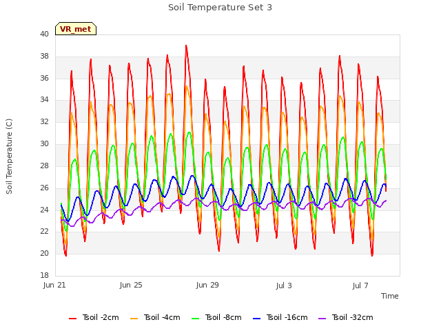Image resolution: width=441 pixels, height=331 pixels.
Task: Click the Time axis label
Action: point(389,296)
